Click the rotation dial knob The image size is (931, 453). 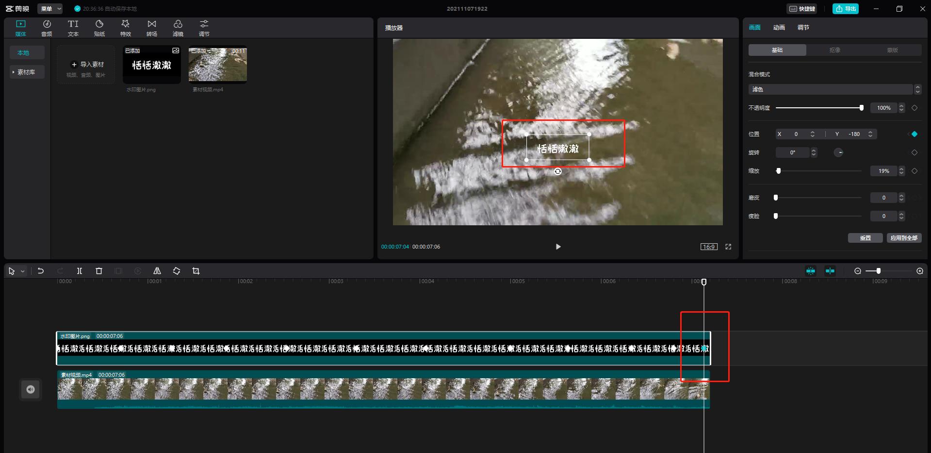click(838, 152)
